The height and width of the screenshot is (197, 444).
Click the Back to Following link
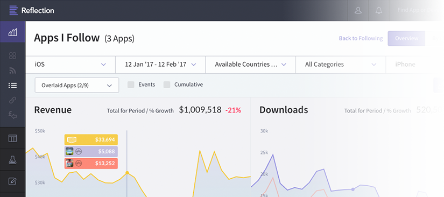[x=361, y=38]
